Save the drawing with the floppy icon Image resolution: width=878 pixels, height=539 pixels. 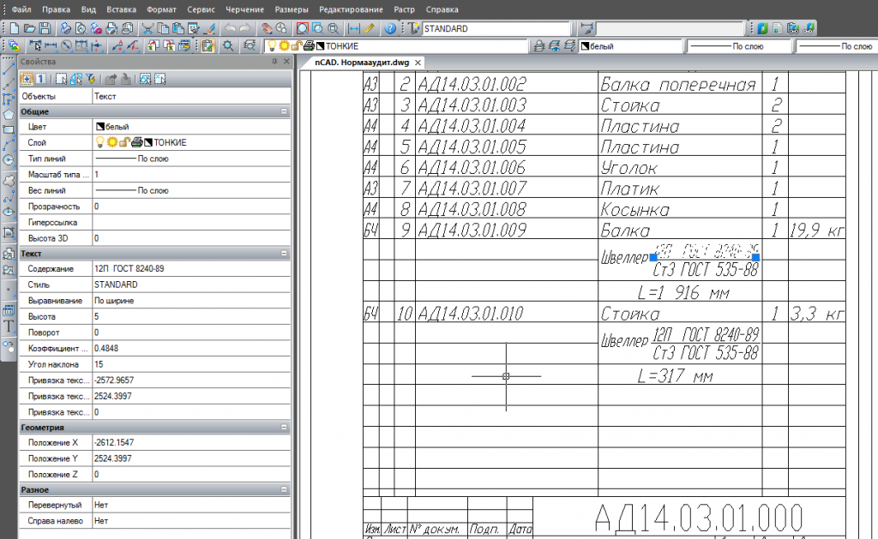click(x=45, y=28)
